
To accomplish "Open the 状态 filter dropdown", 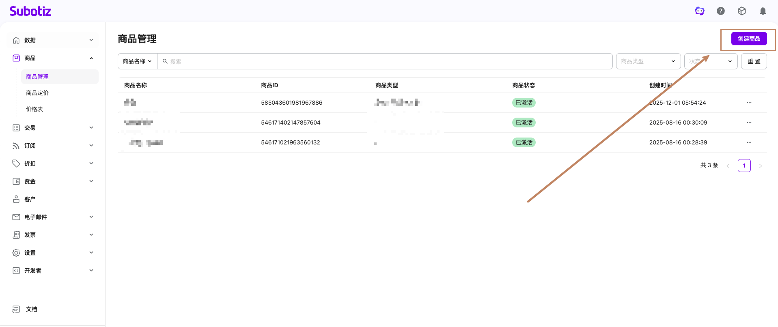I will (x=711, y=61).
